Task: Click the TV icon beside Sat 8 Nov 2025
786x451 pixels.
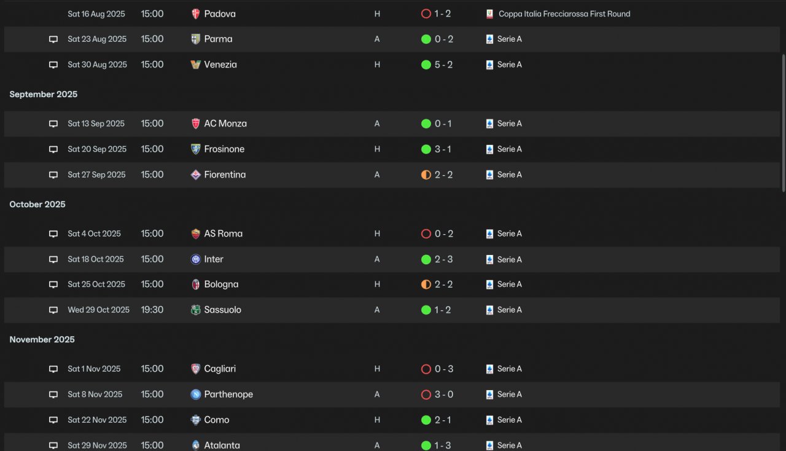Action: click(53, 394)
